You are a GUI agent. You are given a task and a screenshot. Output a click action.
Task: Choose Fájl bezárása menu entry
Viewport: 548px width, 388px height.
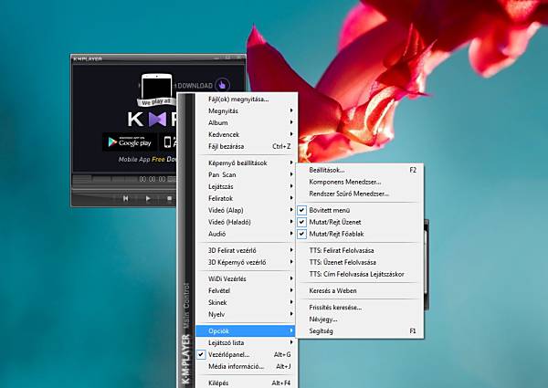246,146
